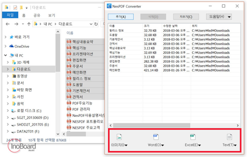This screenshot has height=157, width=247.
Task: Refresh the Explorer folder view
Action: pyautogui.click(x=96, y=24)
